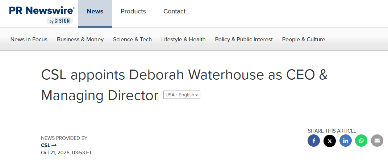The width and height of the screenshot is (388, 167).
Task: Share article on X
Action: pyautogui.click(x=329, y=141)
